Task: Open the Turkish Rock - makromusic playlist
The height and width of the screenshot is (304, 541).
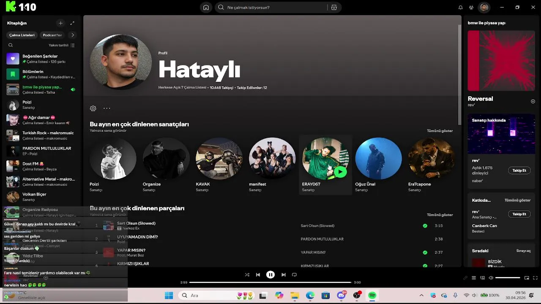Action: coord(41,136)
